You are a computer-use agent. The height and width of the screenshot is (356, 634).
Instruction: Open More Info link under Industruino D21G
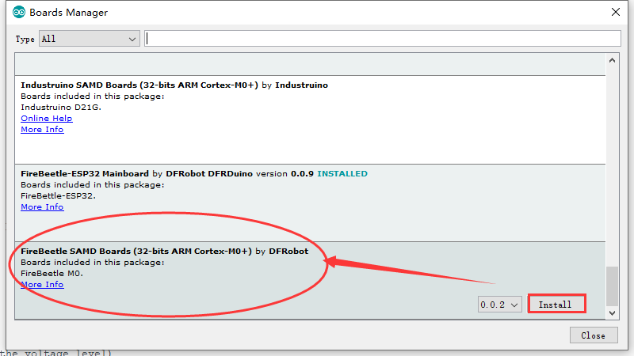(42, 130)
